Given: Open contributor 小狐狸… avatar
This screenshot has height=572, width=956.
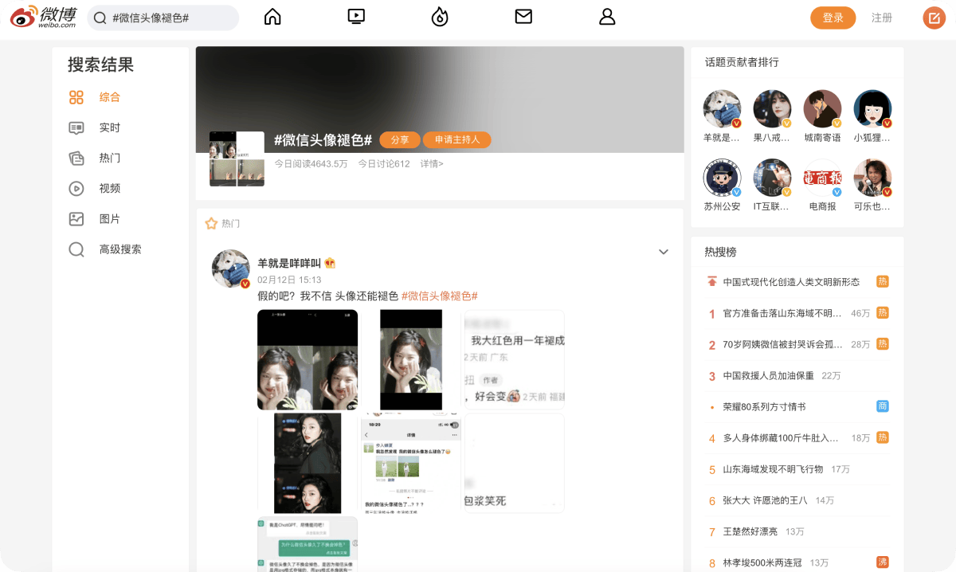Looking at the screenshot, I should (872, 109).
